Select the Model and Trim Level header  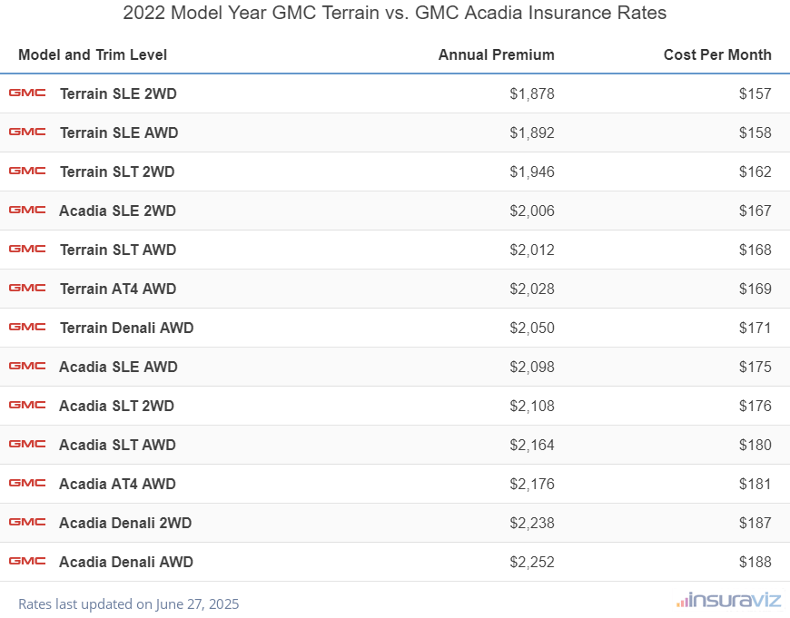coord(93,54)
